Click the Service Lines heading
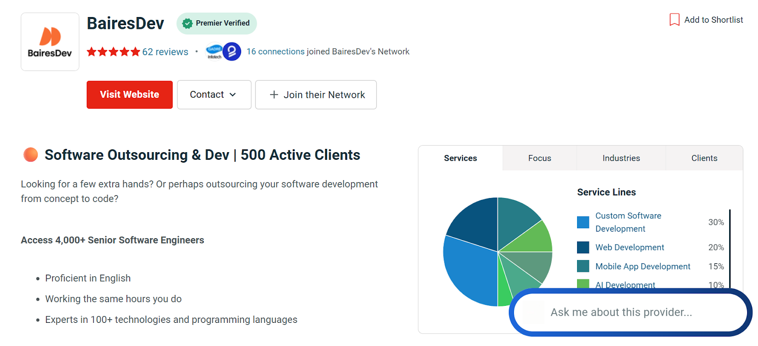758x346 pixels. pyautogui.click(x=606, y=192)
